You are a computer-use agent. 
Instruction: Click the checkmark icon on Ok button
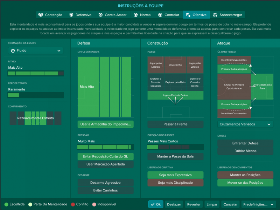click(153, 204)
